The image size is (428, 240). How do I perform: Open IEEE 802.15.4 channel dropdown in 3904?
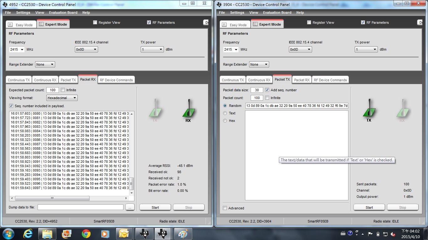point(300,49)
